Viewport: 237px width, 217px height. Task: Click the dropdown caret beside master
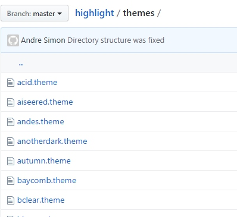(60, 14)
